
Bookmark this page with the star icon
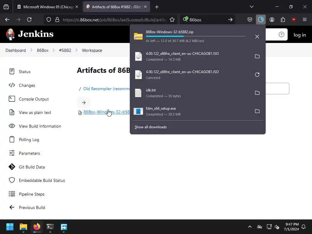coord(172,19)
